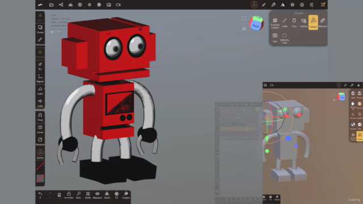Toggle the Pin option

point(40,66)
